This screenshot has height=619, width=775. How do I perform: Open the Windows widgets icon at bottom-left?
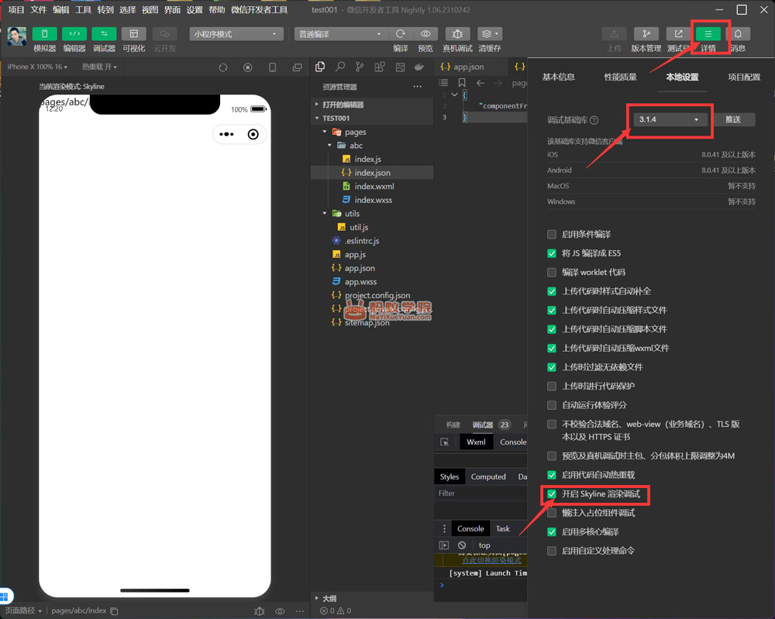coord(5,597)
